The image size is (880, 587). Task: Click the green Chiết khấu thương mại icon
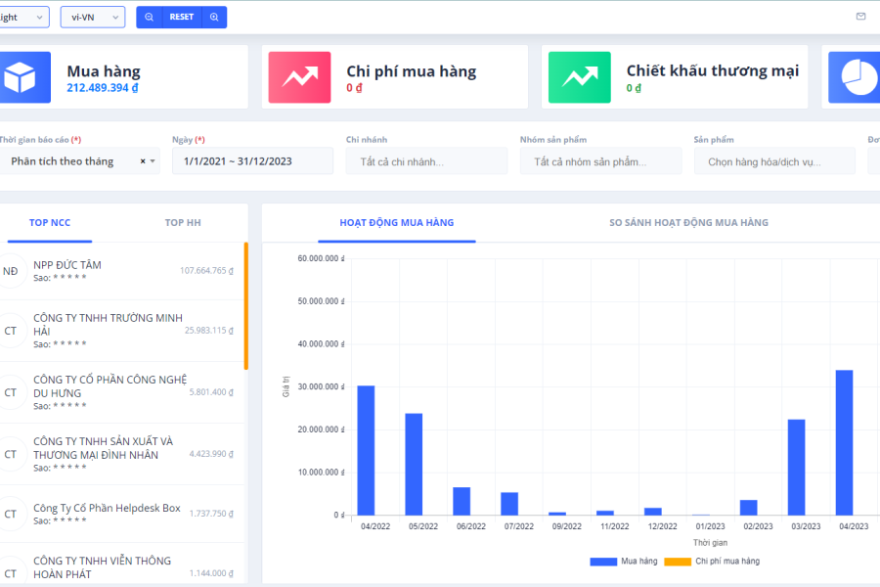tap(579, 77)
